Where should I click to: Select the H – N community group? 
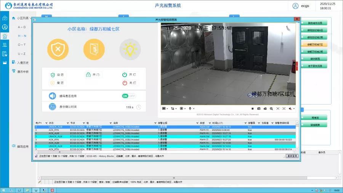point(22,35)
